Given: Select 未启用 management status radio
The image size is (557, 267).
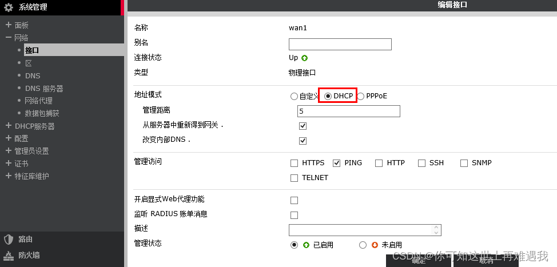Looking at the screenshot, I should coord(363,245).
